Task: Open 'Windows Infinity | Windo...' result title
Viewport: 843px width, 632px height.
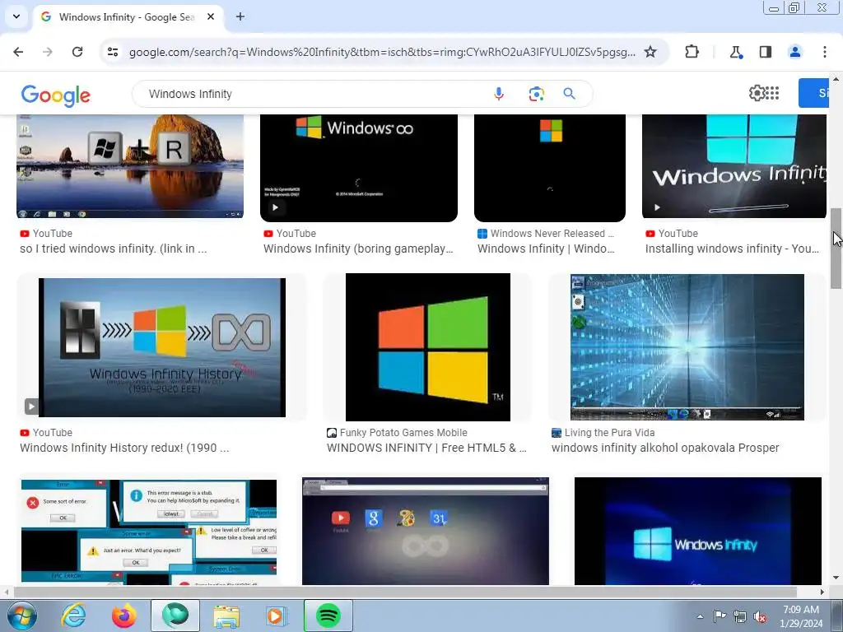Action: 546,249
